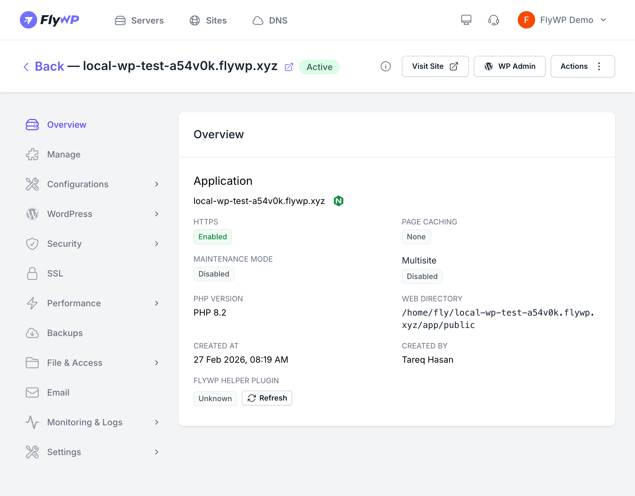
Task: Click the web directory path
Action: [x=498, y=319]
